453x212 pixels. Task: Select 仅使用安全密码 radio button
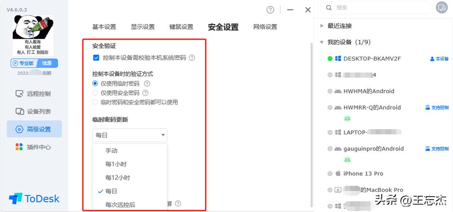95,93
